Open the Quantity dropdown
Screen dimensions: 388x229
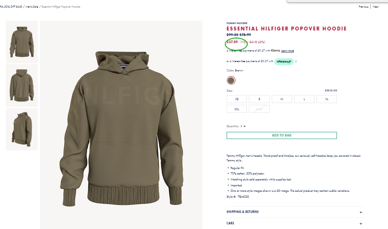tap(243, 126)
